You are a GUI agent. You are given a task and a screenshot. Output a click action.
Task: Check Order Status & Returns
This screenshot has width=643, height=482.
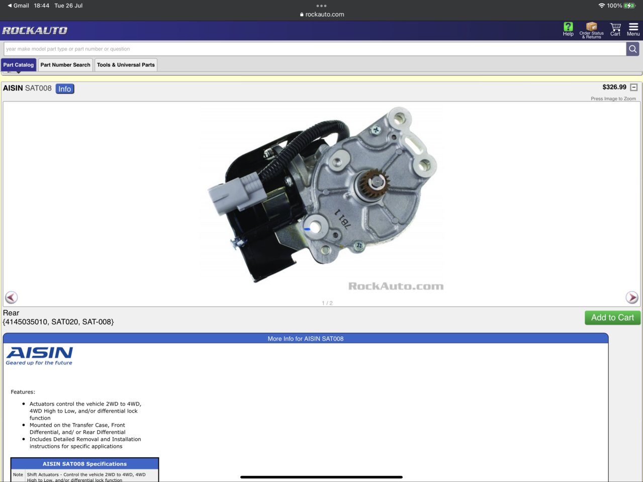592,30
